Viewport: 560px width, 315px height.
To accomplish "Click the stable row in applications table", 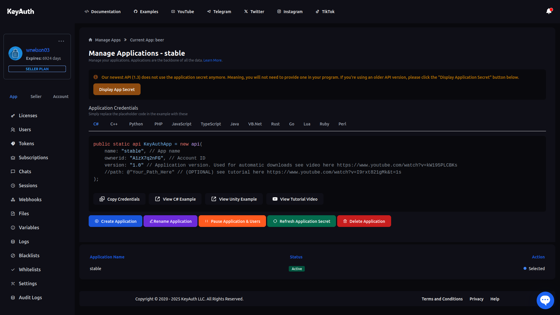I will click(95, 269).
